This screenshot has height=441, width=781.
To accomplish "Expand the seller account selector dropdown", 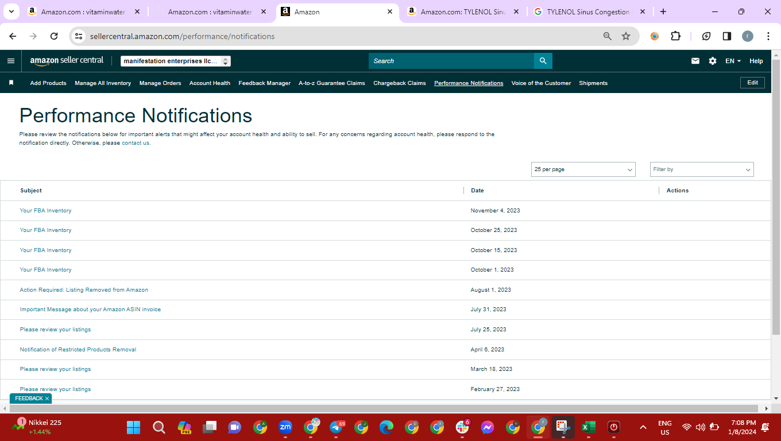I will pyautogui.click(x=176, y=61).
